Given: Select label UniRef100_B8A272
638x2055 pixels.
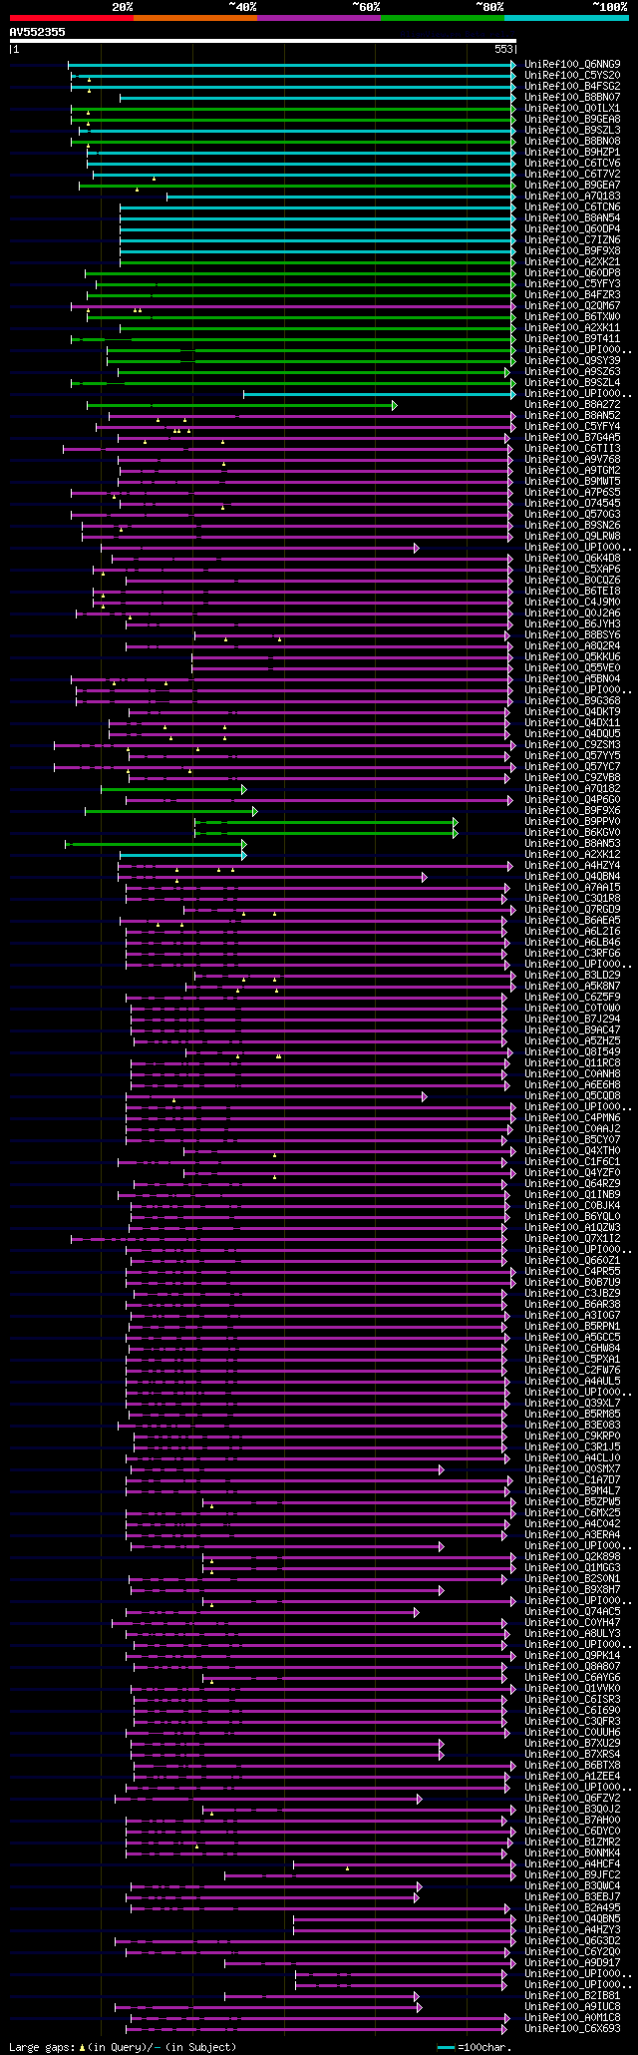Looking at the screenshot, I should [x=572, y=405].
